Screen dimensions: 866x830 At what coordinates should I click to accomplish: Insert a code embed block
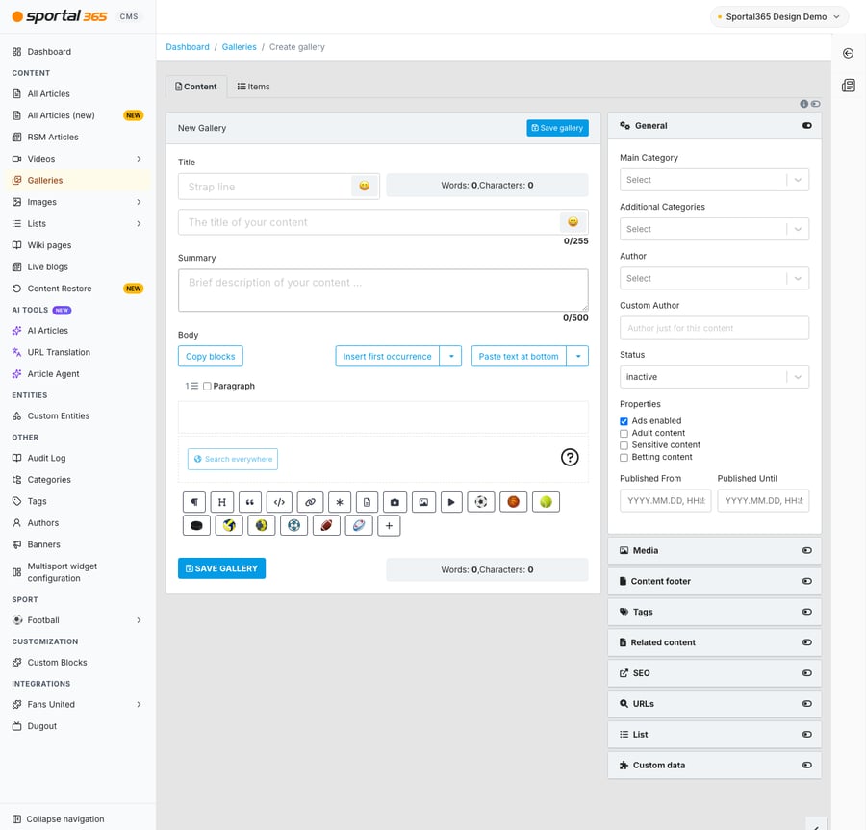279,502
